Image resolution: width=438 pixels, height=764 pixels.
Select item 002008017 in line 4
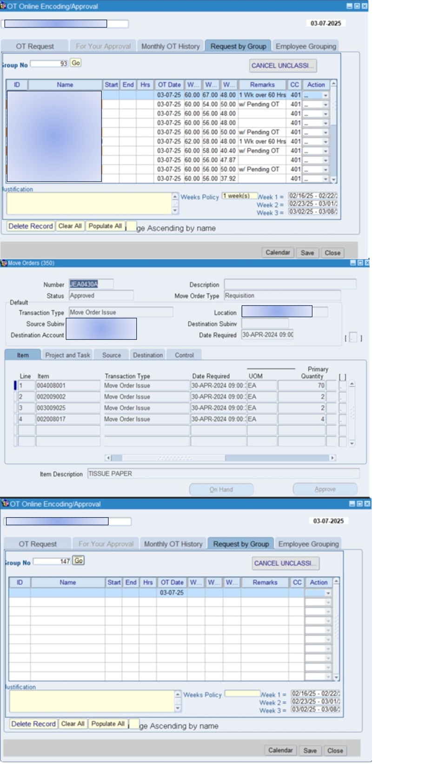click(68, 419)
